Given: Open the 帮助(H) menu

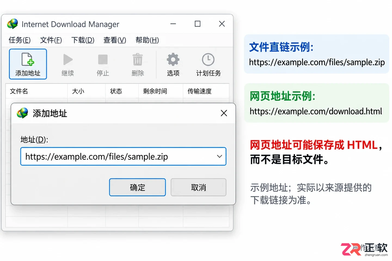Looking at the screenshot, I should point(147,40).
